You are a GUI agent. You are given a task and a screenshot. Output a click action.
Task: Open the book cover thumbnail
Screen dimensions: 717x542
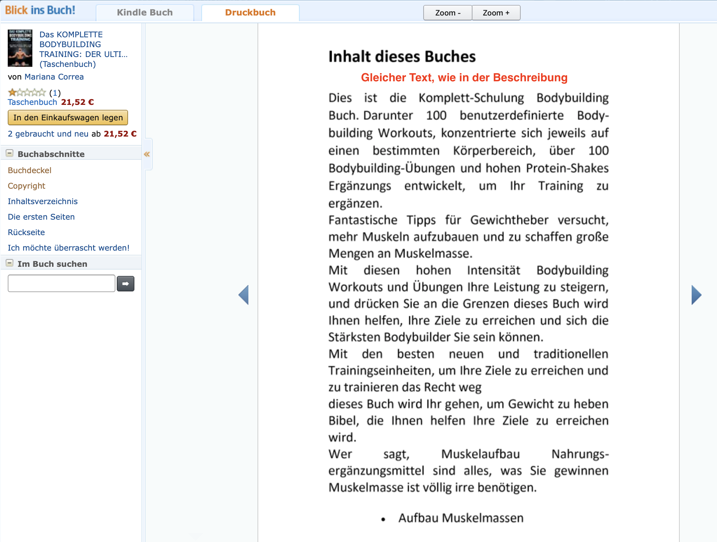[x=21, y=48]
